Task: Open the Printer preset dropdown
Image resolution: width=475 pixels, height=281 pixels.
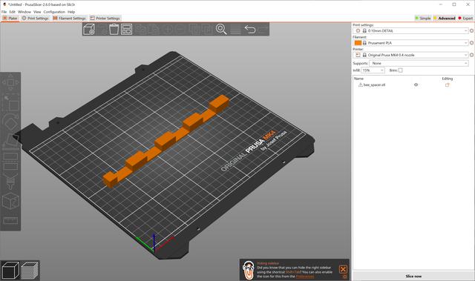Action: (410, 55)
